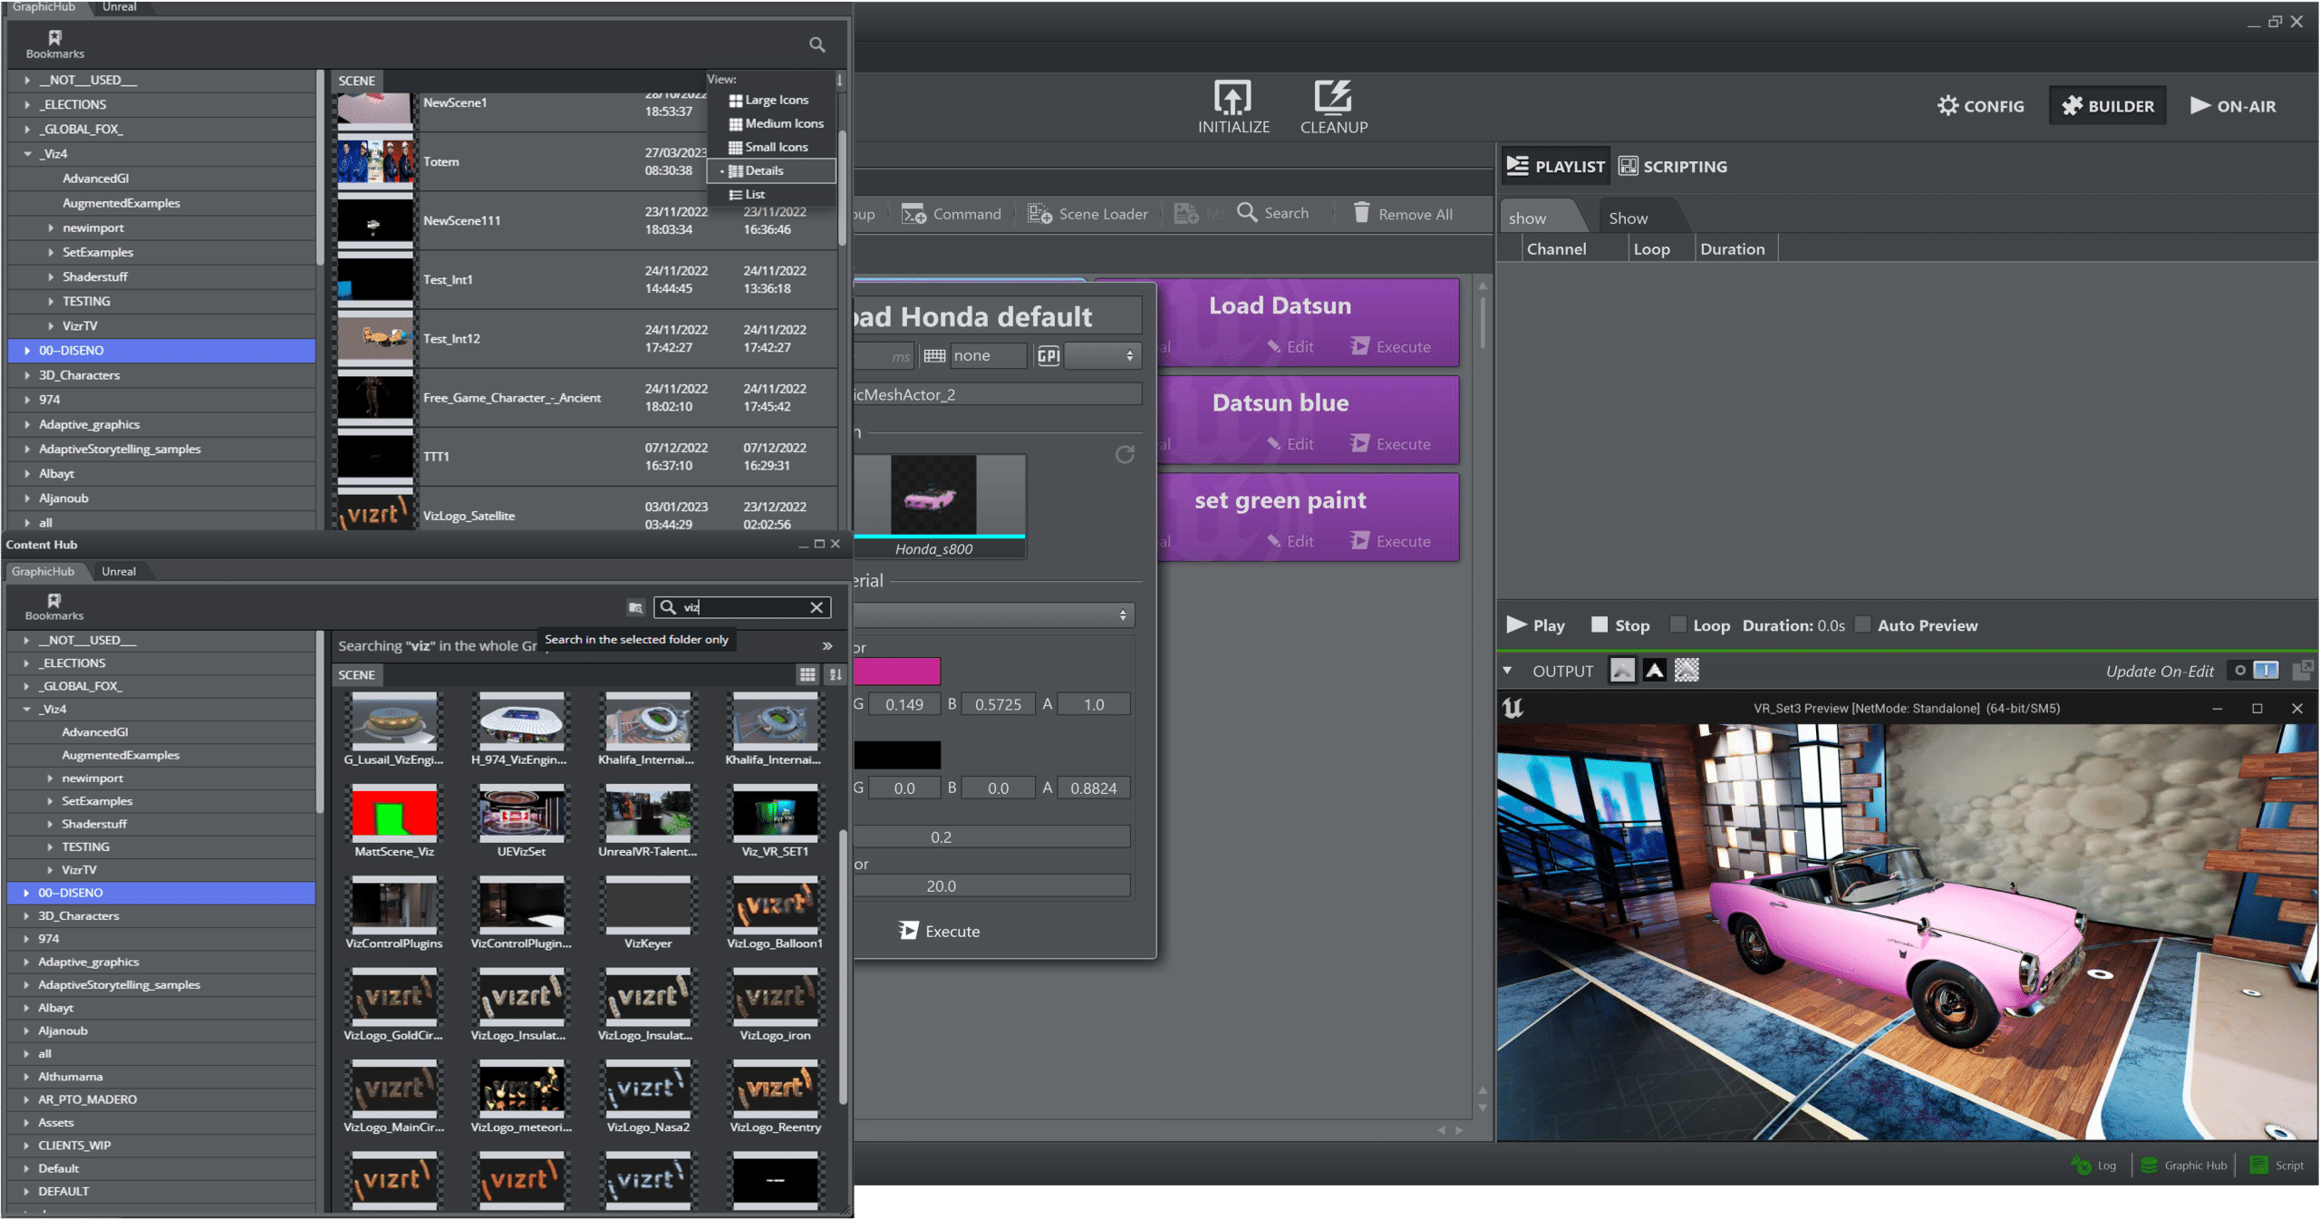Click the INITIALIZE icon
This screenshot has width=2320, height=1219.
1232,97
